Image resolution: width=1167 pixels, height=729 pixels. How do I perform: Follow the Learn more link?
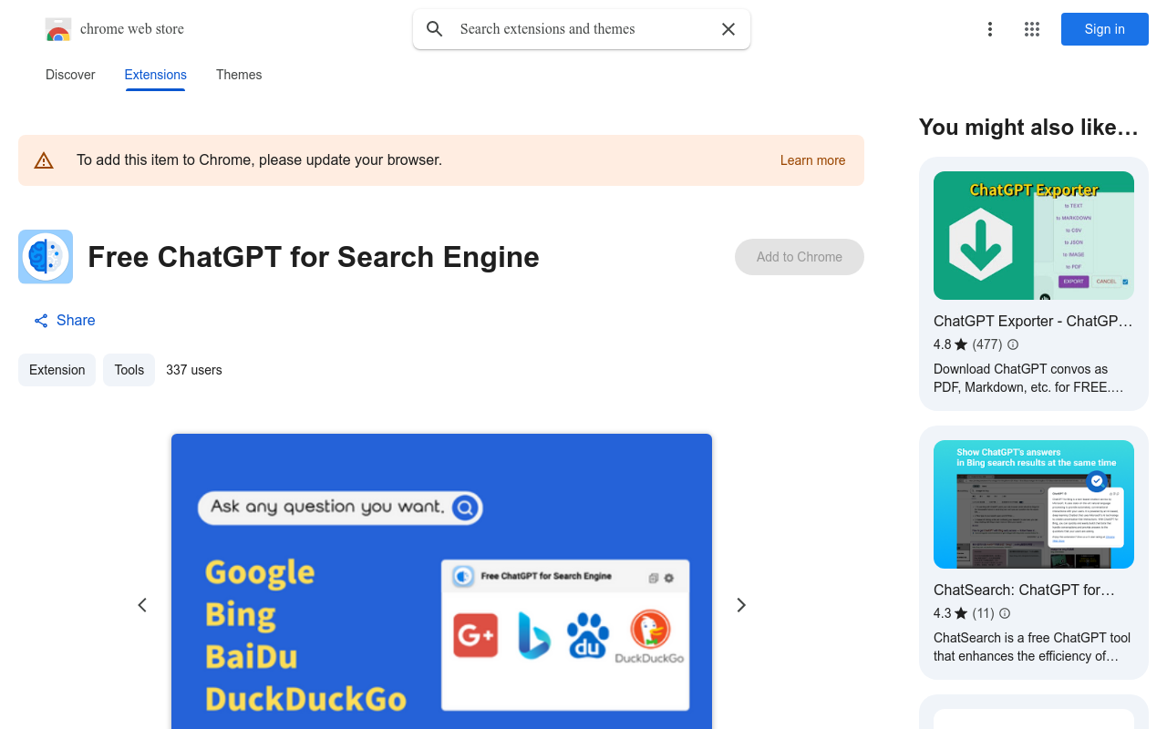pyautogui.click(x=812, y=160)
